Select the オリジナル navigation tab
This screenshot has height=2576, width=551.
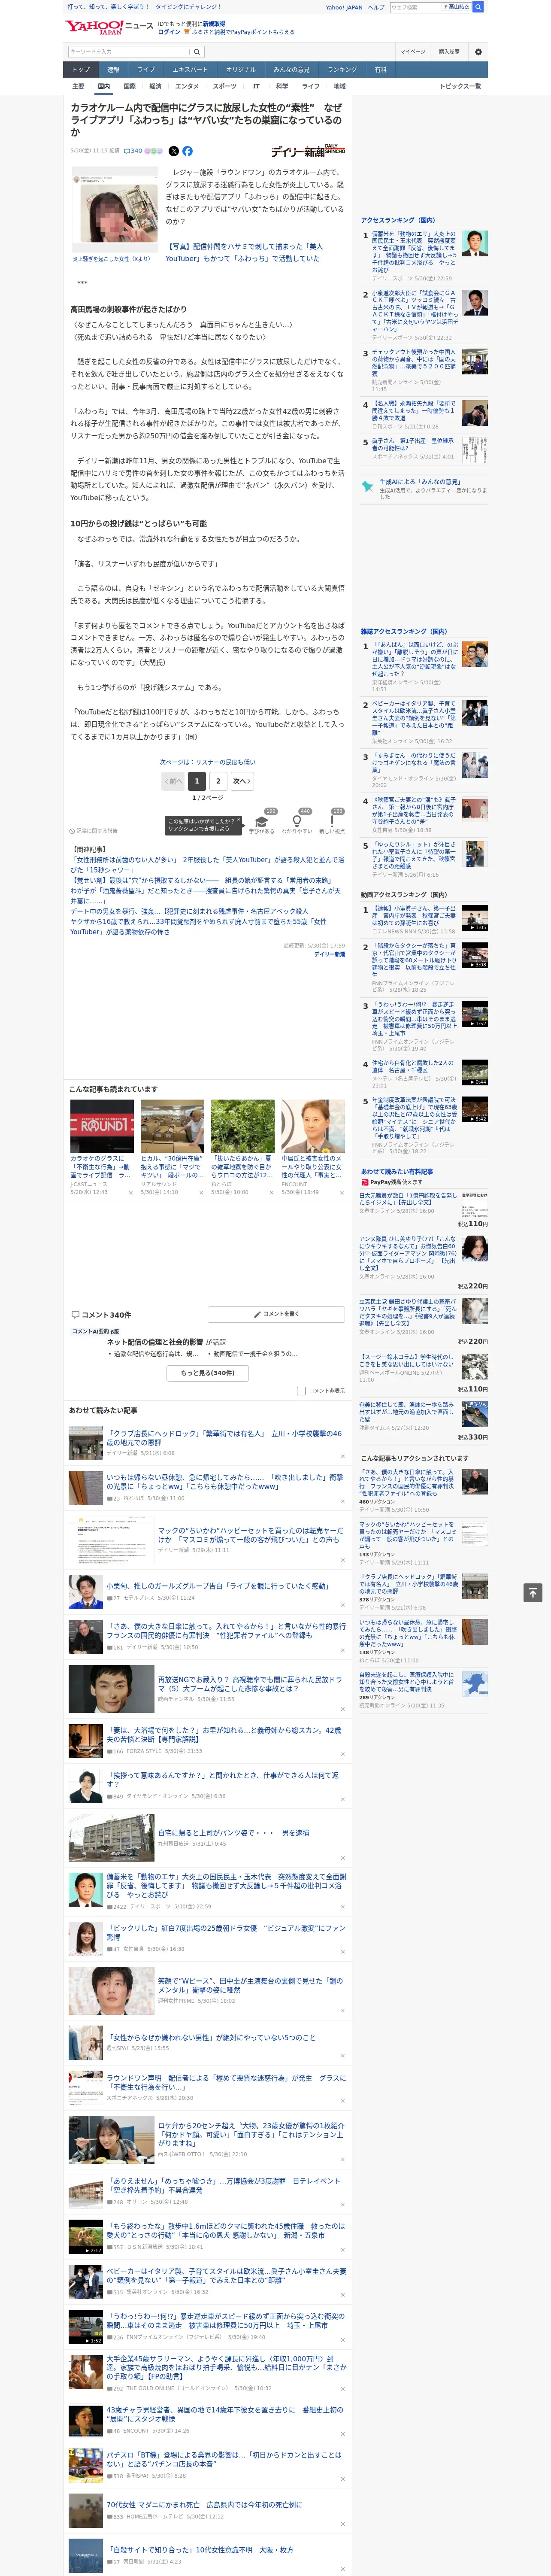point(241,70)
